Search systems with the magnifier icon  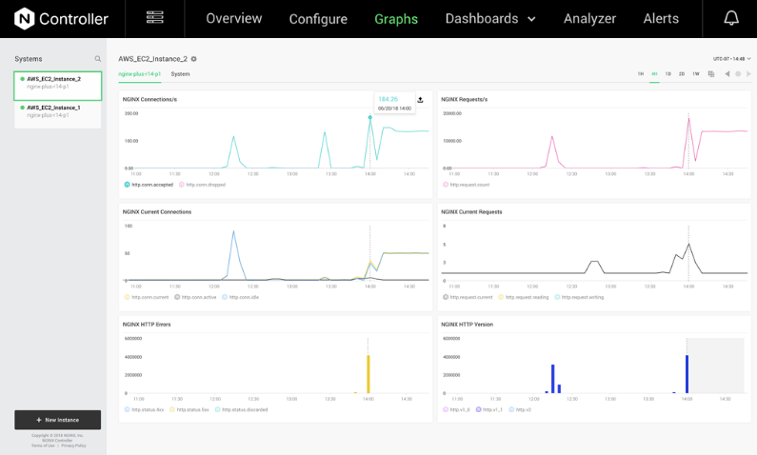click(97, 59)
